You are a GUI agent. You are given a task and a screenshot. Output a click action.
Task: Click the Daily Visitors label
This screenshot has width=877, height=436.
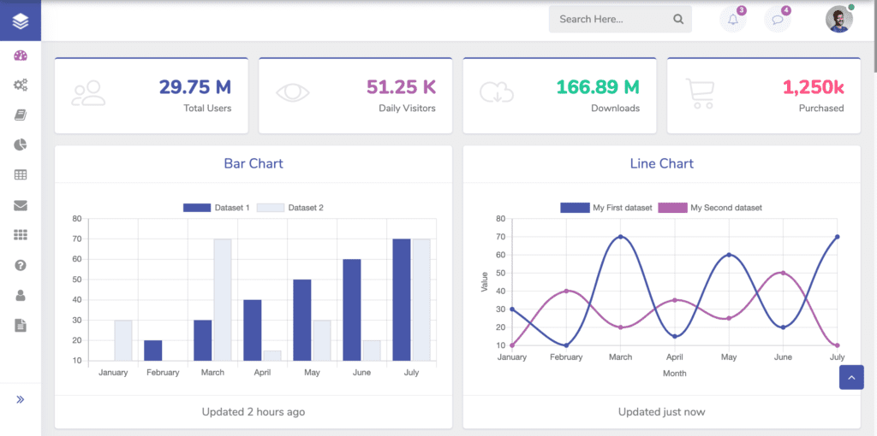407,109
